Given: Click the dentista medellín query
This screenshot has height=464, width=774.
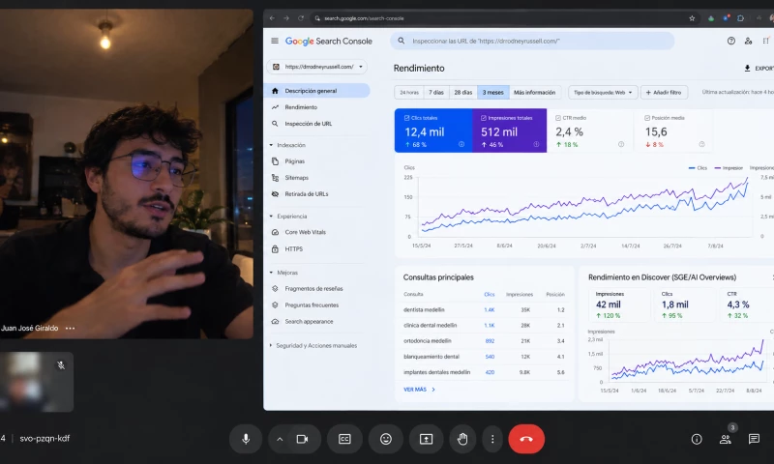Looking at the screenshot, I should coord(424,309).
